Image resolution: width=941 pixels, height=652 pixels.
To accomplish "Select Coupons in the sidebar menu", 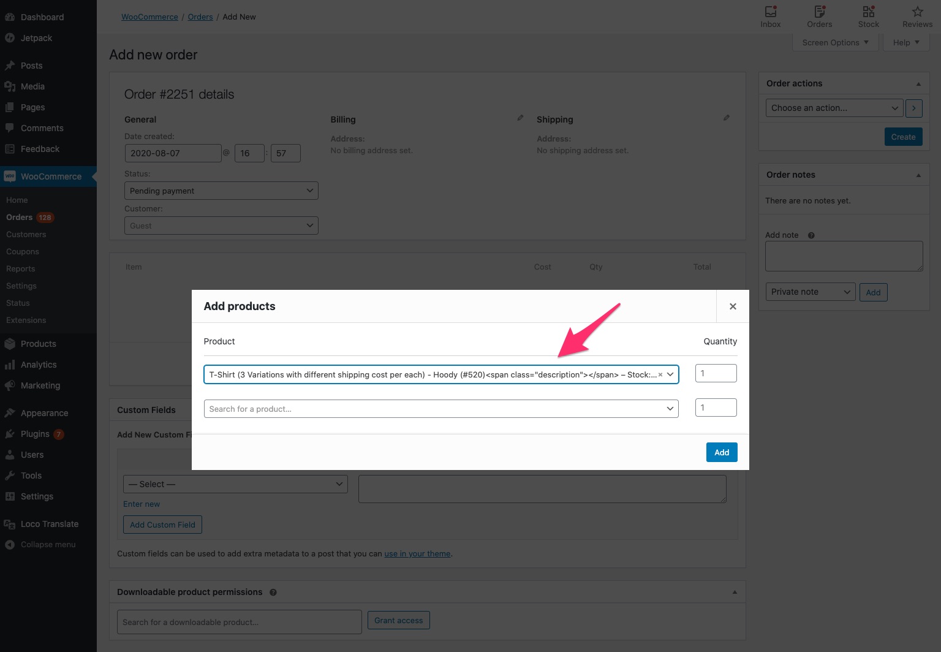I will pos(22,251).
